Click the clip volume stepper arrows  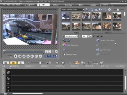(x=88, y=36)
